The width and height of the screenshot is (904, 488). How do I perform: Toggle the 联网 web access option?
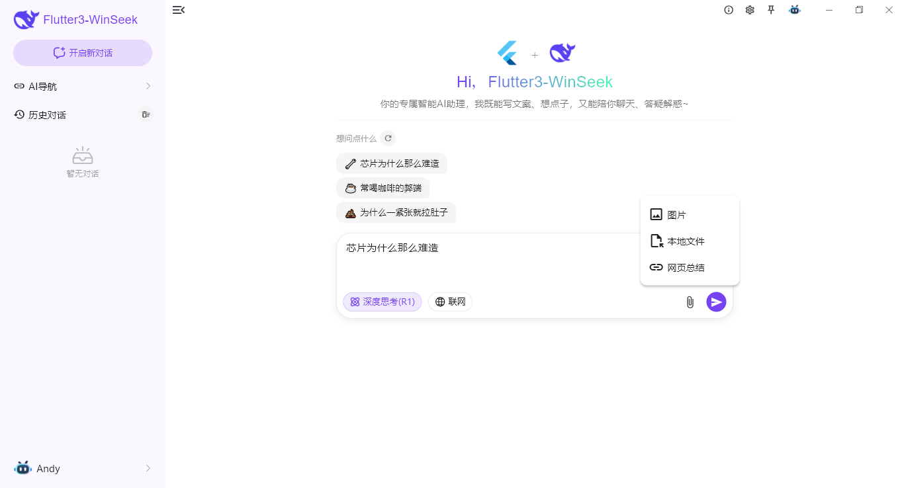pos(450,302)
